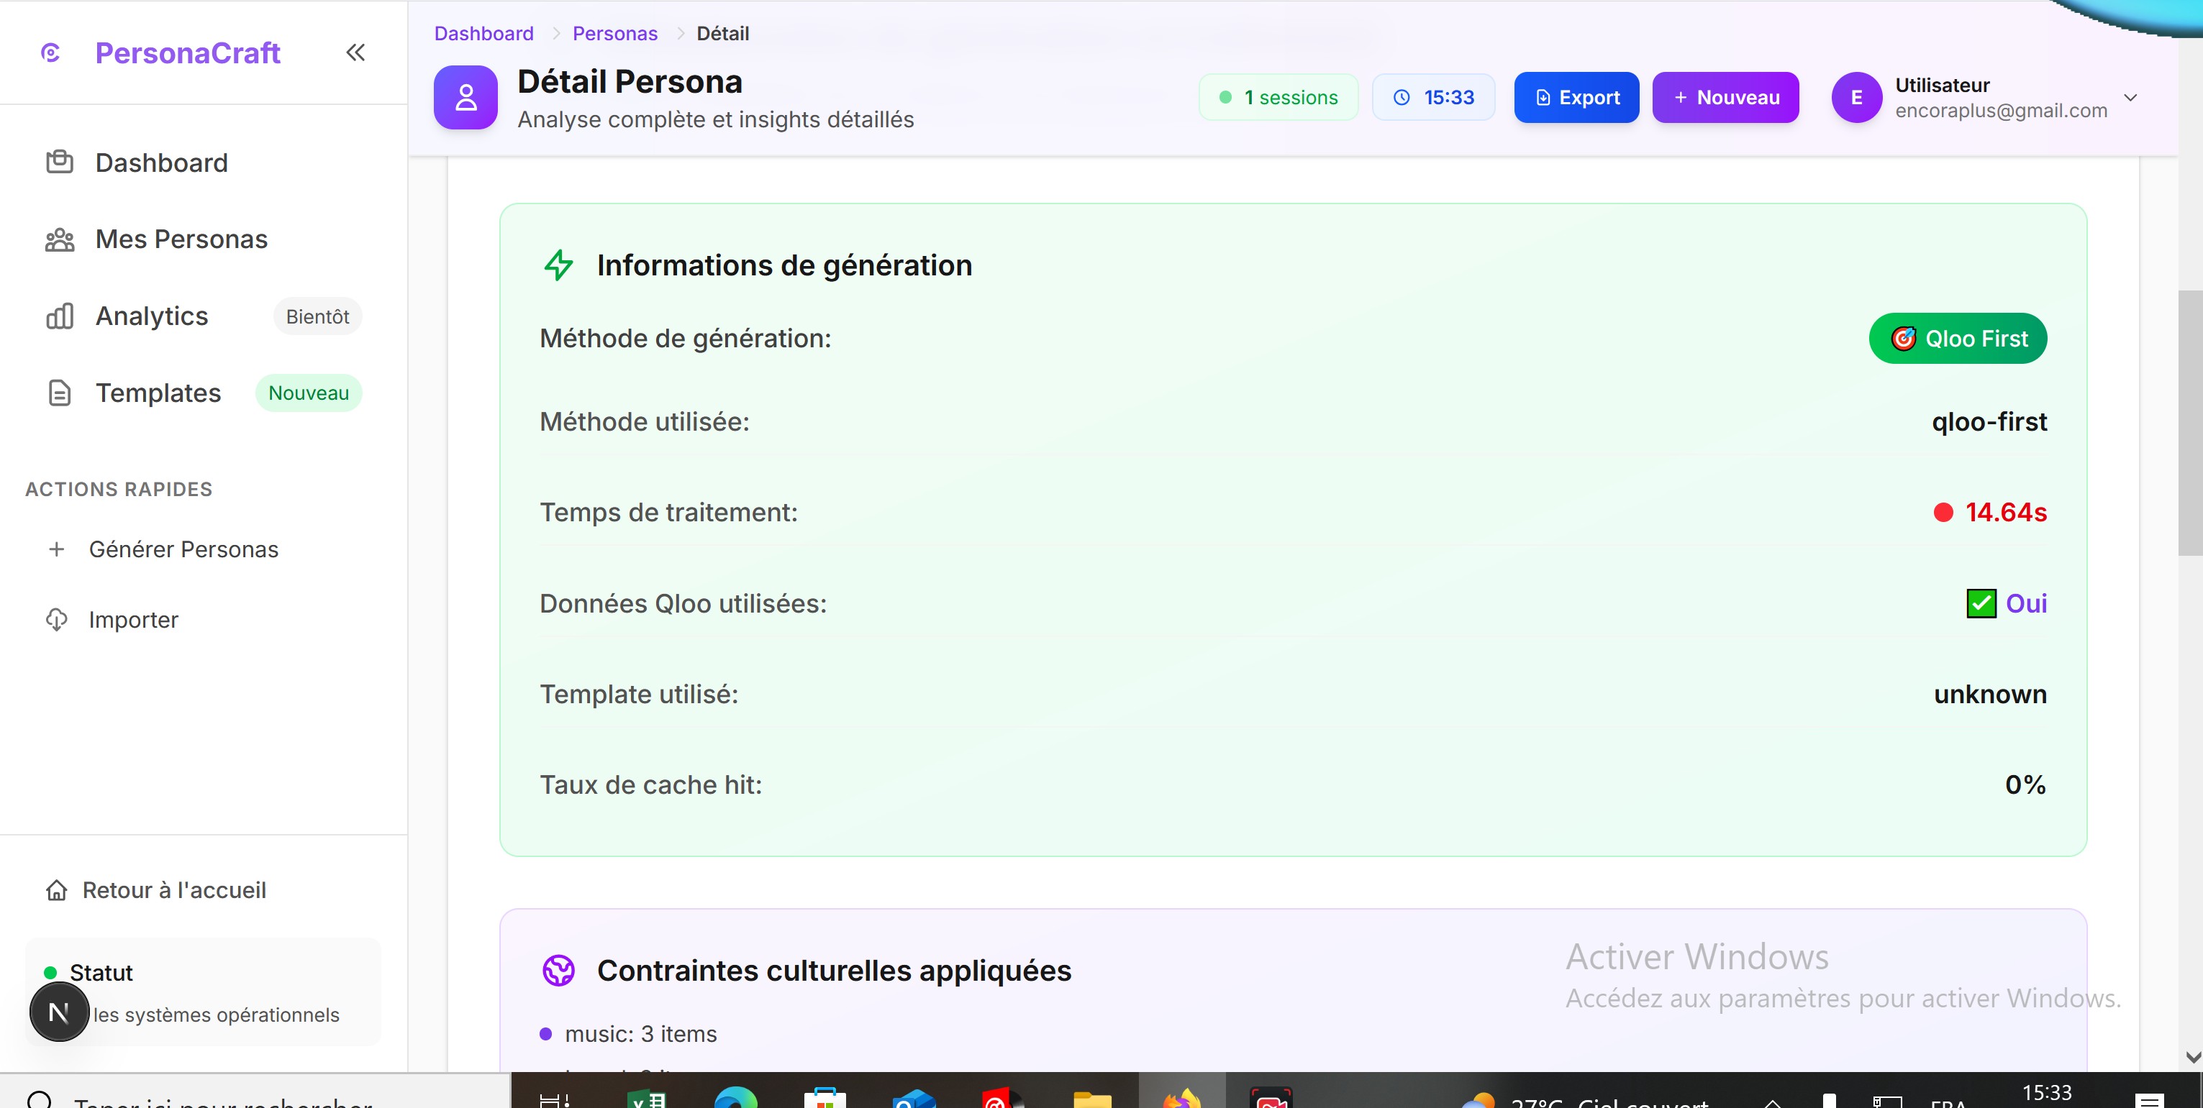Click the Templates document icon

(x=60, y=393)
